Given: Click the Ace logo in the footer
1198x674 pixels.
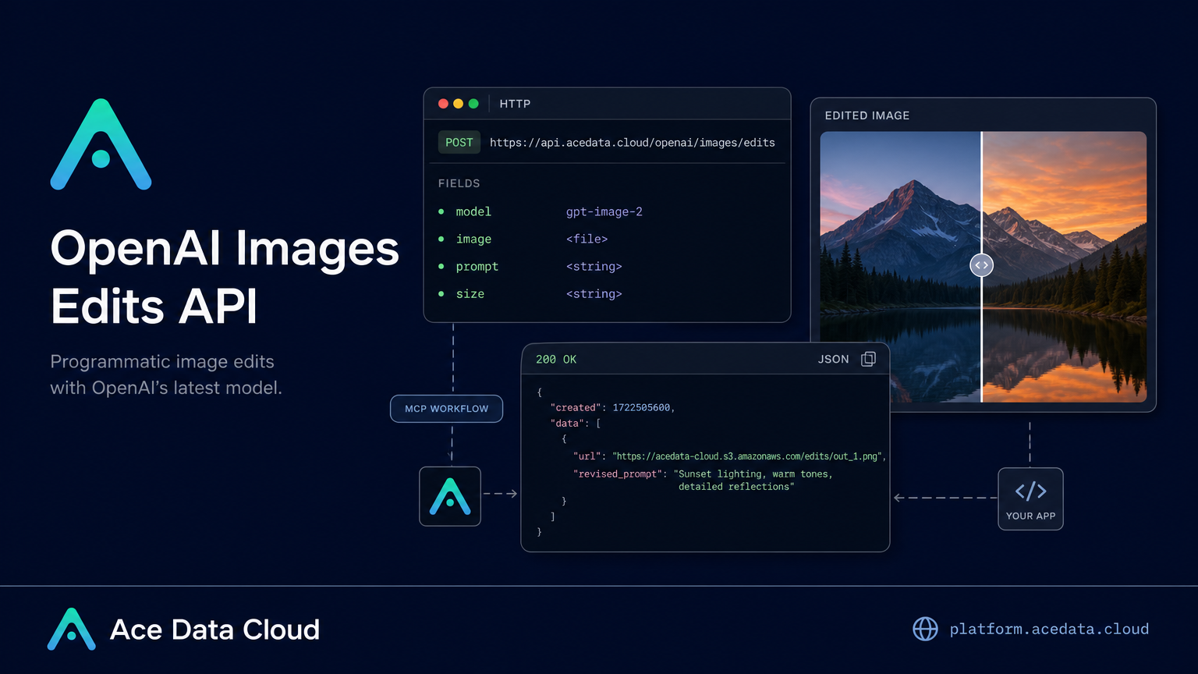Looking at the screenshot, I should (x=72, y=629).
